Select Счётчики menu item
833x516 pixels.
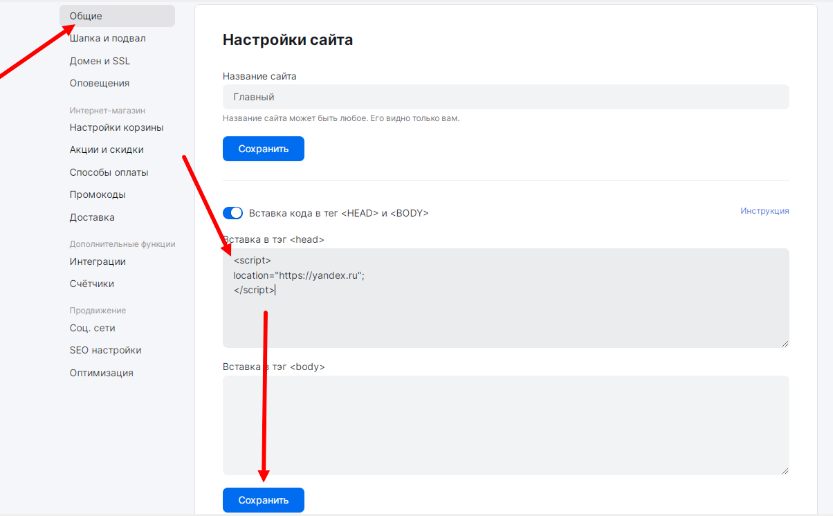(92, 284)
